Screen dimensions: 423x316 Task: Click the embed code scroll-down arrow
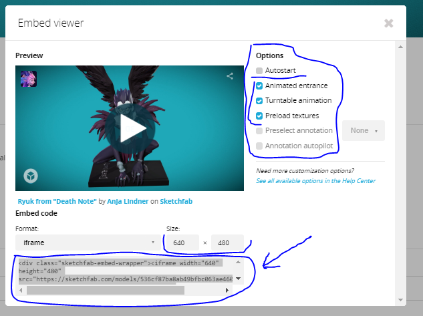click(x=238, y=279)
